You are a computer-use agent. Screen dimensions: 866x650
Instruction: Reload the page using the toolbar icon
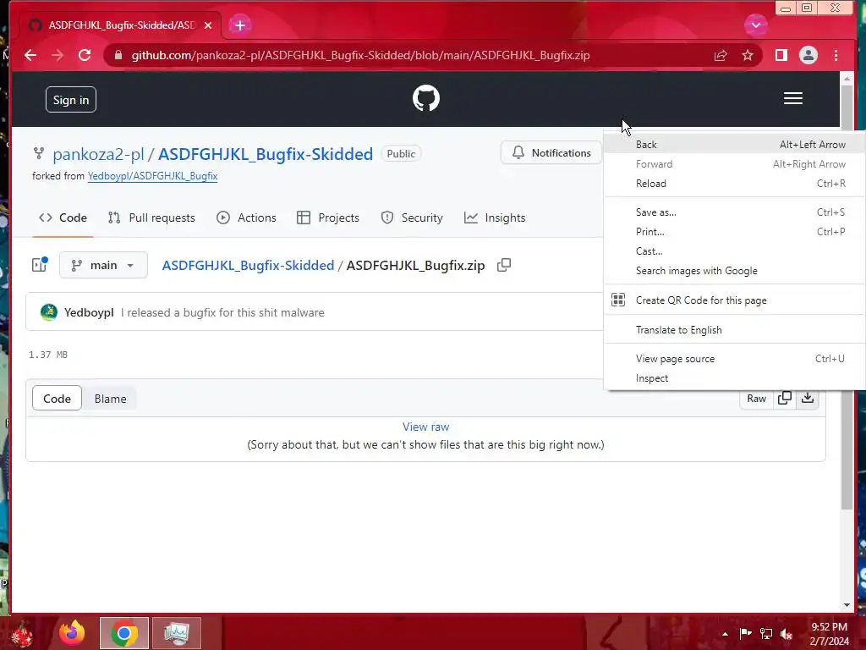[85, 55]
